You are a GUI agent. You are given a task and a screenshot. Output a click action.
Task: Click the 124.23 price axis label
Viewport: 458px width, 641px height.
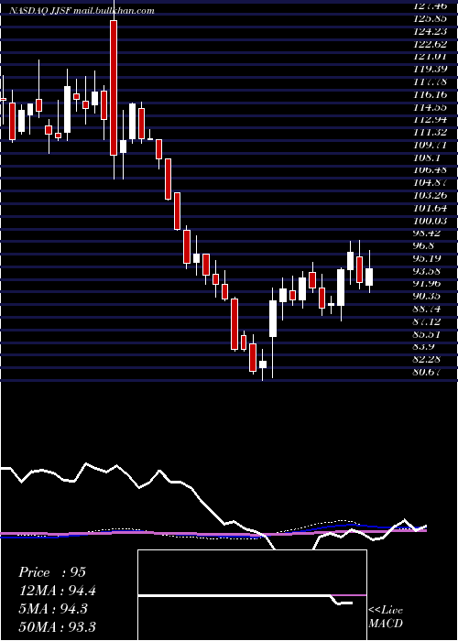coord(430,31)
